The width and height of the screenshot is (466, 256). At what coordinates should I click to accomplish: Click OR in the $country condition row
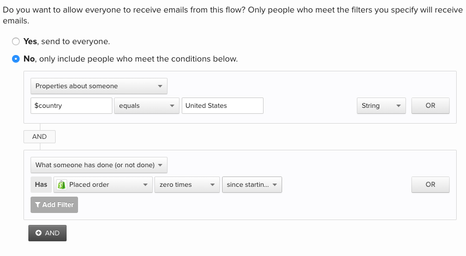(x=430, y=106)
